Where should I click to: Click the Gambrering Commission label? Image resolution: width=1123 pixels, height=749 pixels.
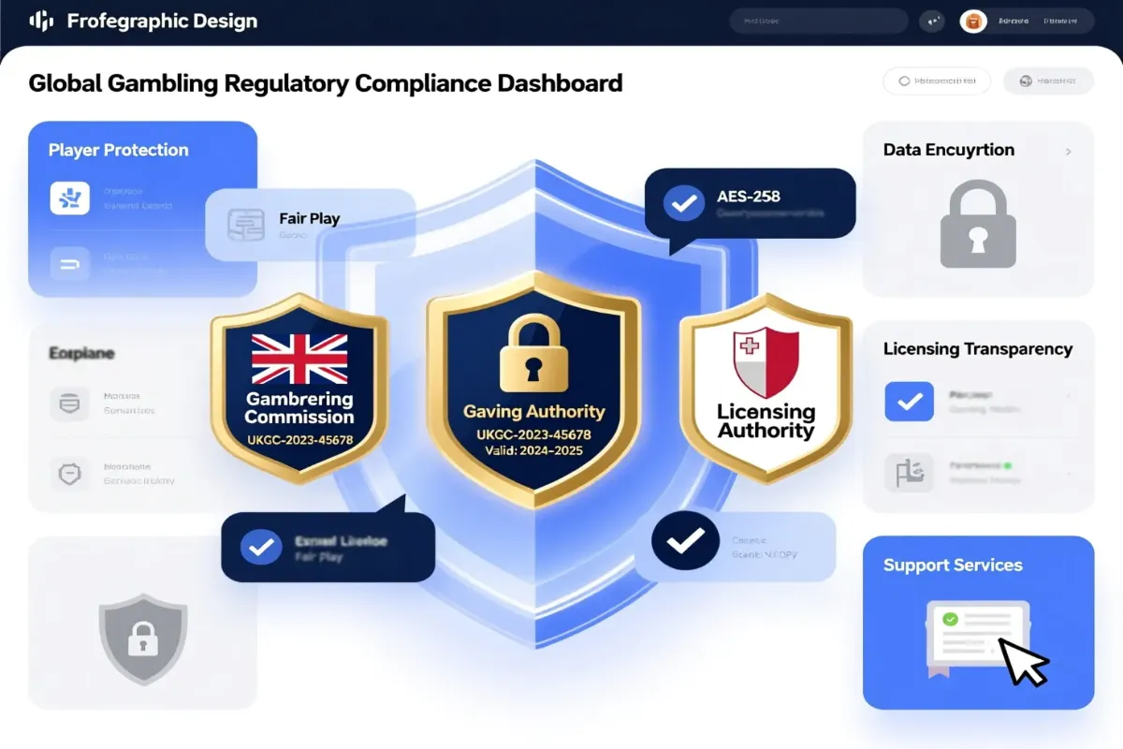click(x=299, y=408)
